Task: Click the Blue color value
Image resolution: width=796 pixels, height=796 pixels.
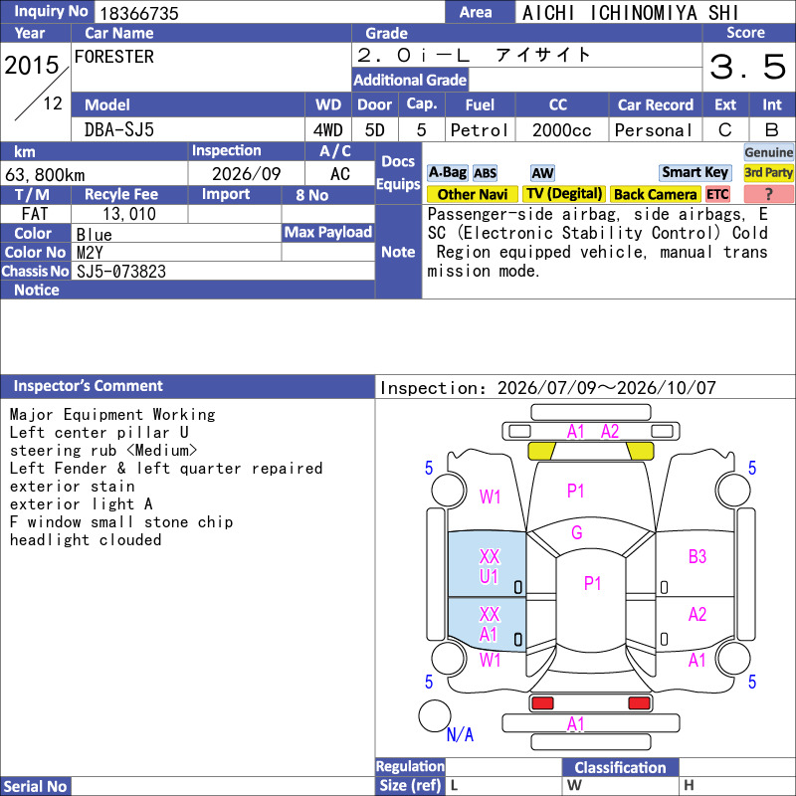Action: click(x=94, y=235)
